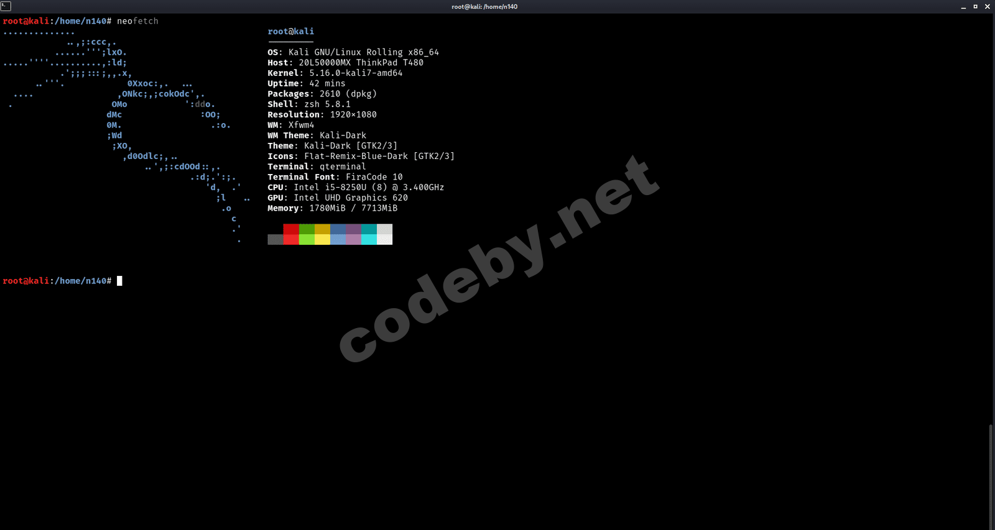
Task: Click the Uptime line 42 mins
Action: pyautogui.click(x=307, y=83)
